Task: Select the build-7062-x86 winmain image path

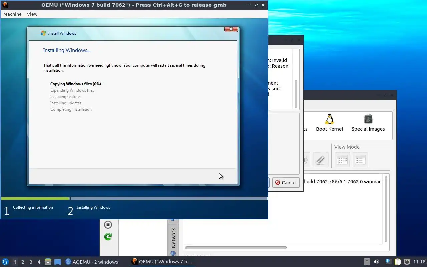Action: pos(343,182)
